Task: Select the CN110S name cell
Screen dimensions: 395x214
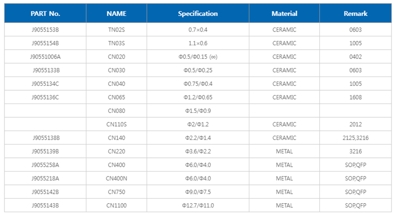Action: [x=117, y=124]
